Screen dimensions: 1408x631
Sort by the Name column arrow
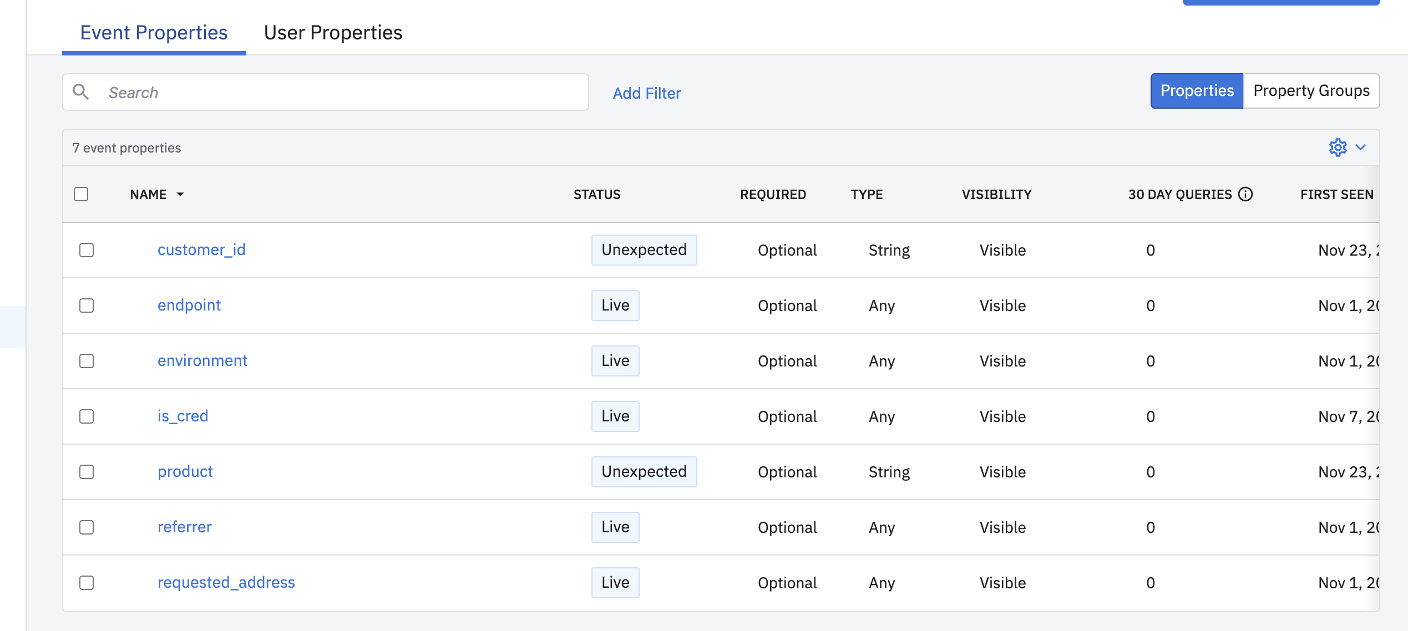point(180,195)
